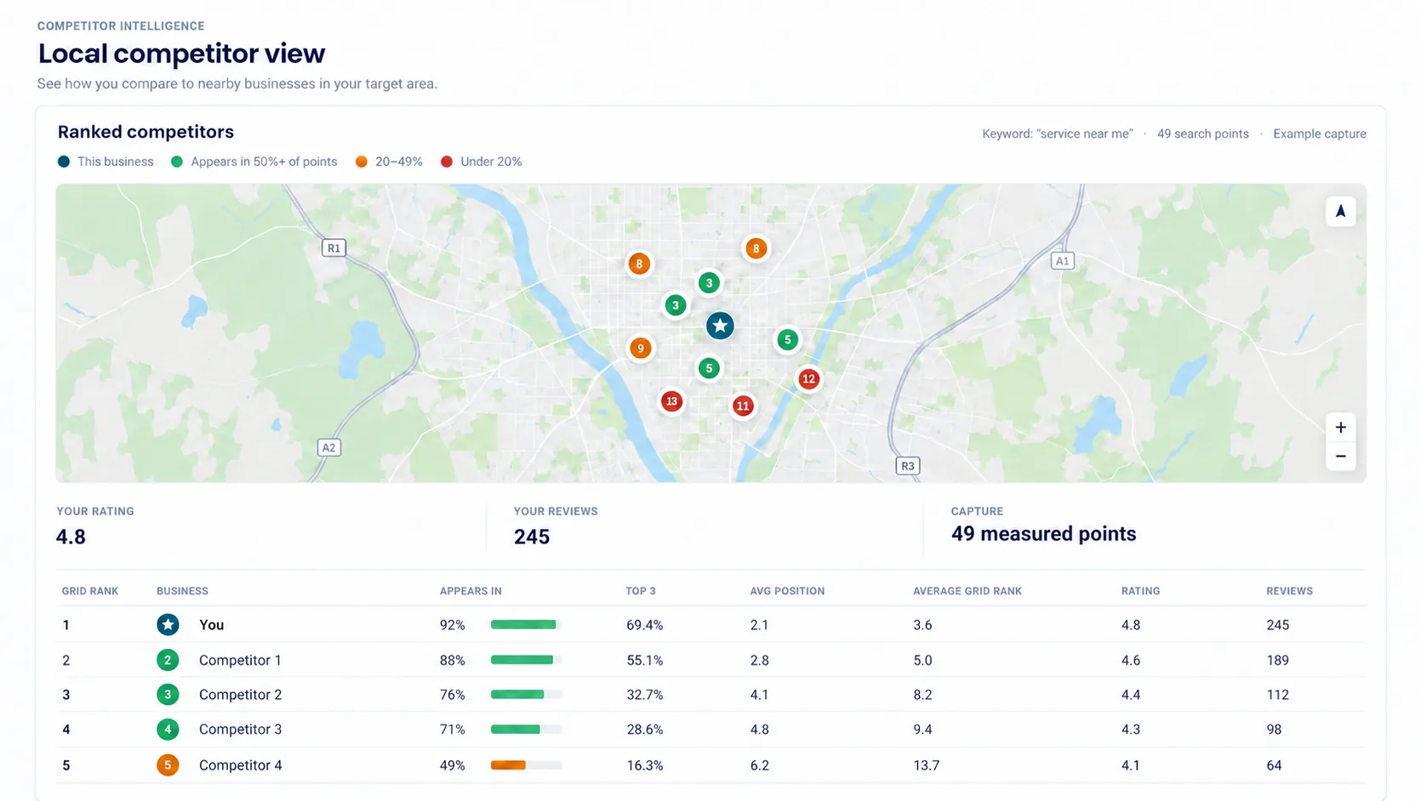This screenshot has height=801, width=1421.
Task: Sort by the BUSINESS column header
Action: (x=182, y=591)
